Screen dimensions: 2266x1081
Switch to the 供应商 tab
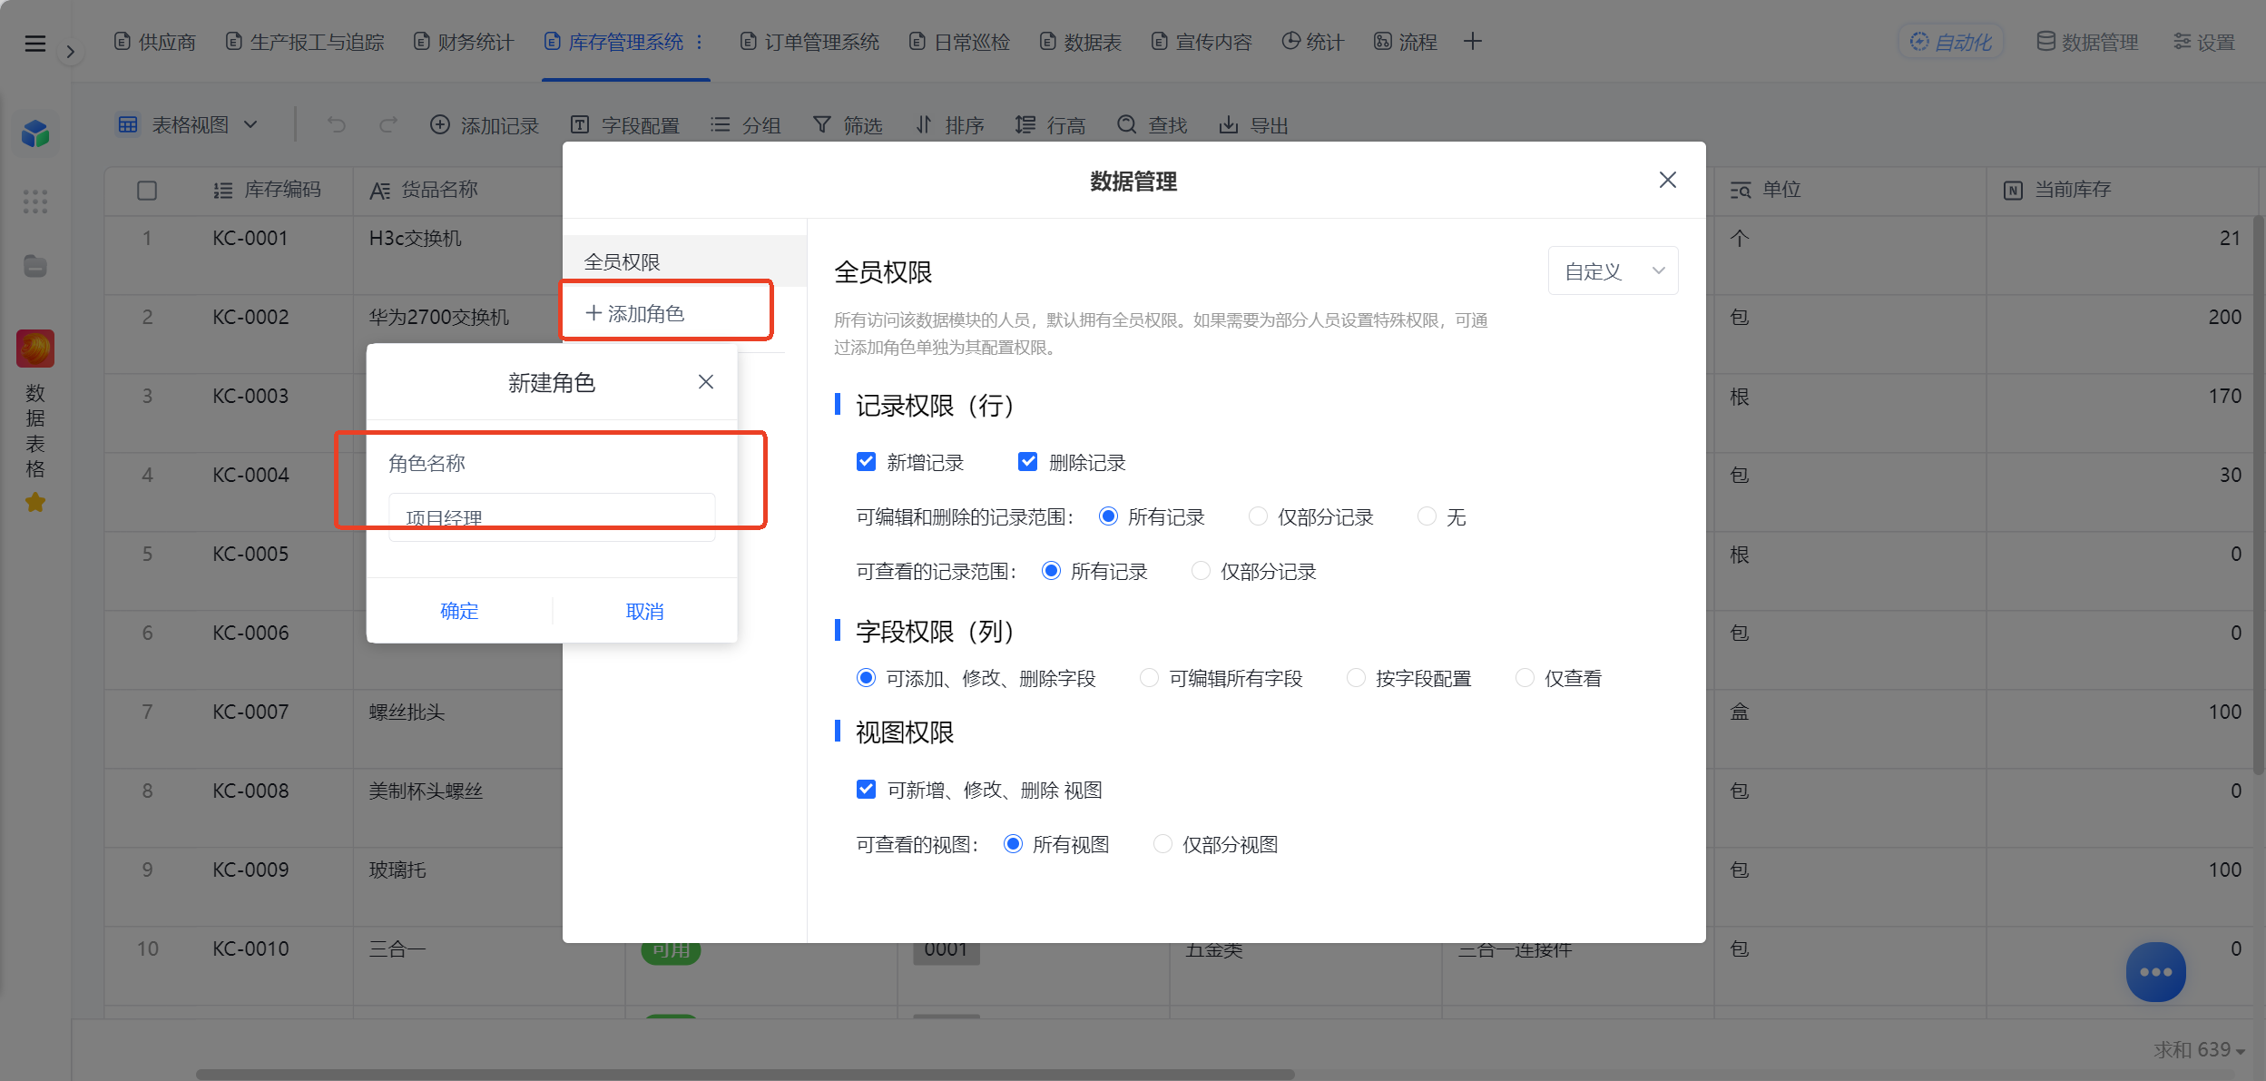pos(154,42)
